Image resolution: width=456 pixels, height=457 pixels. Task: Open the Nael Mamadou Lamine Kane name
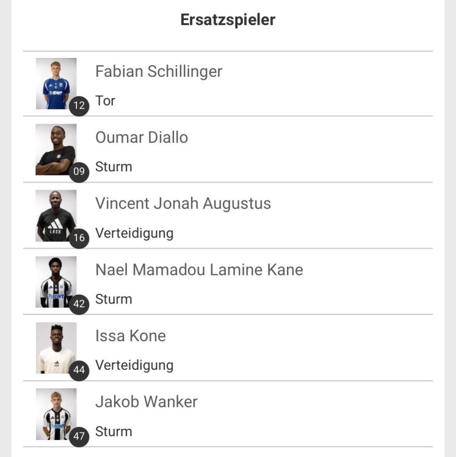199,270
